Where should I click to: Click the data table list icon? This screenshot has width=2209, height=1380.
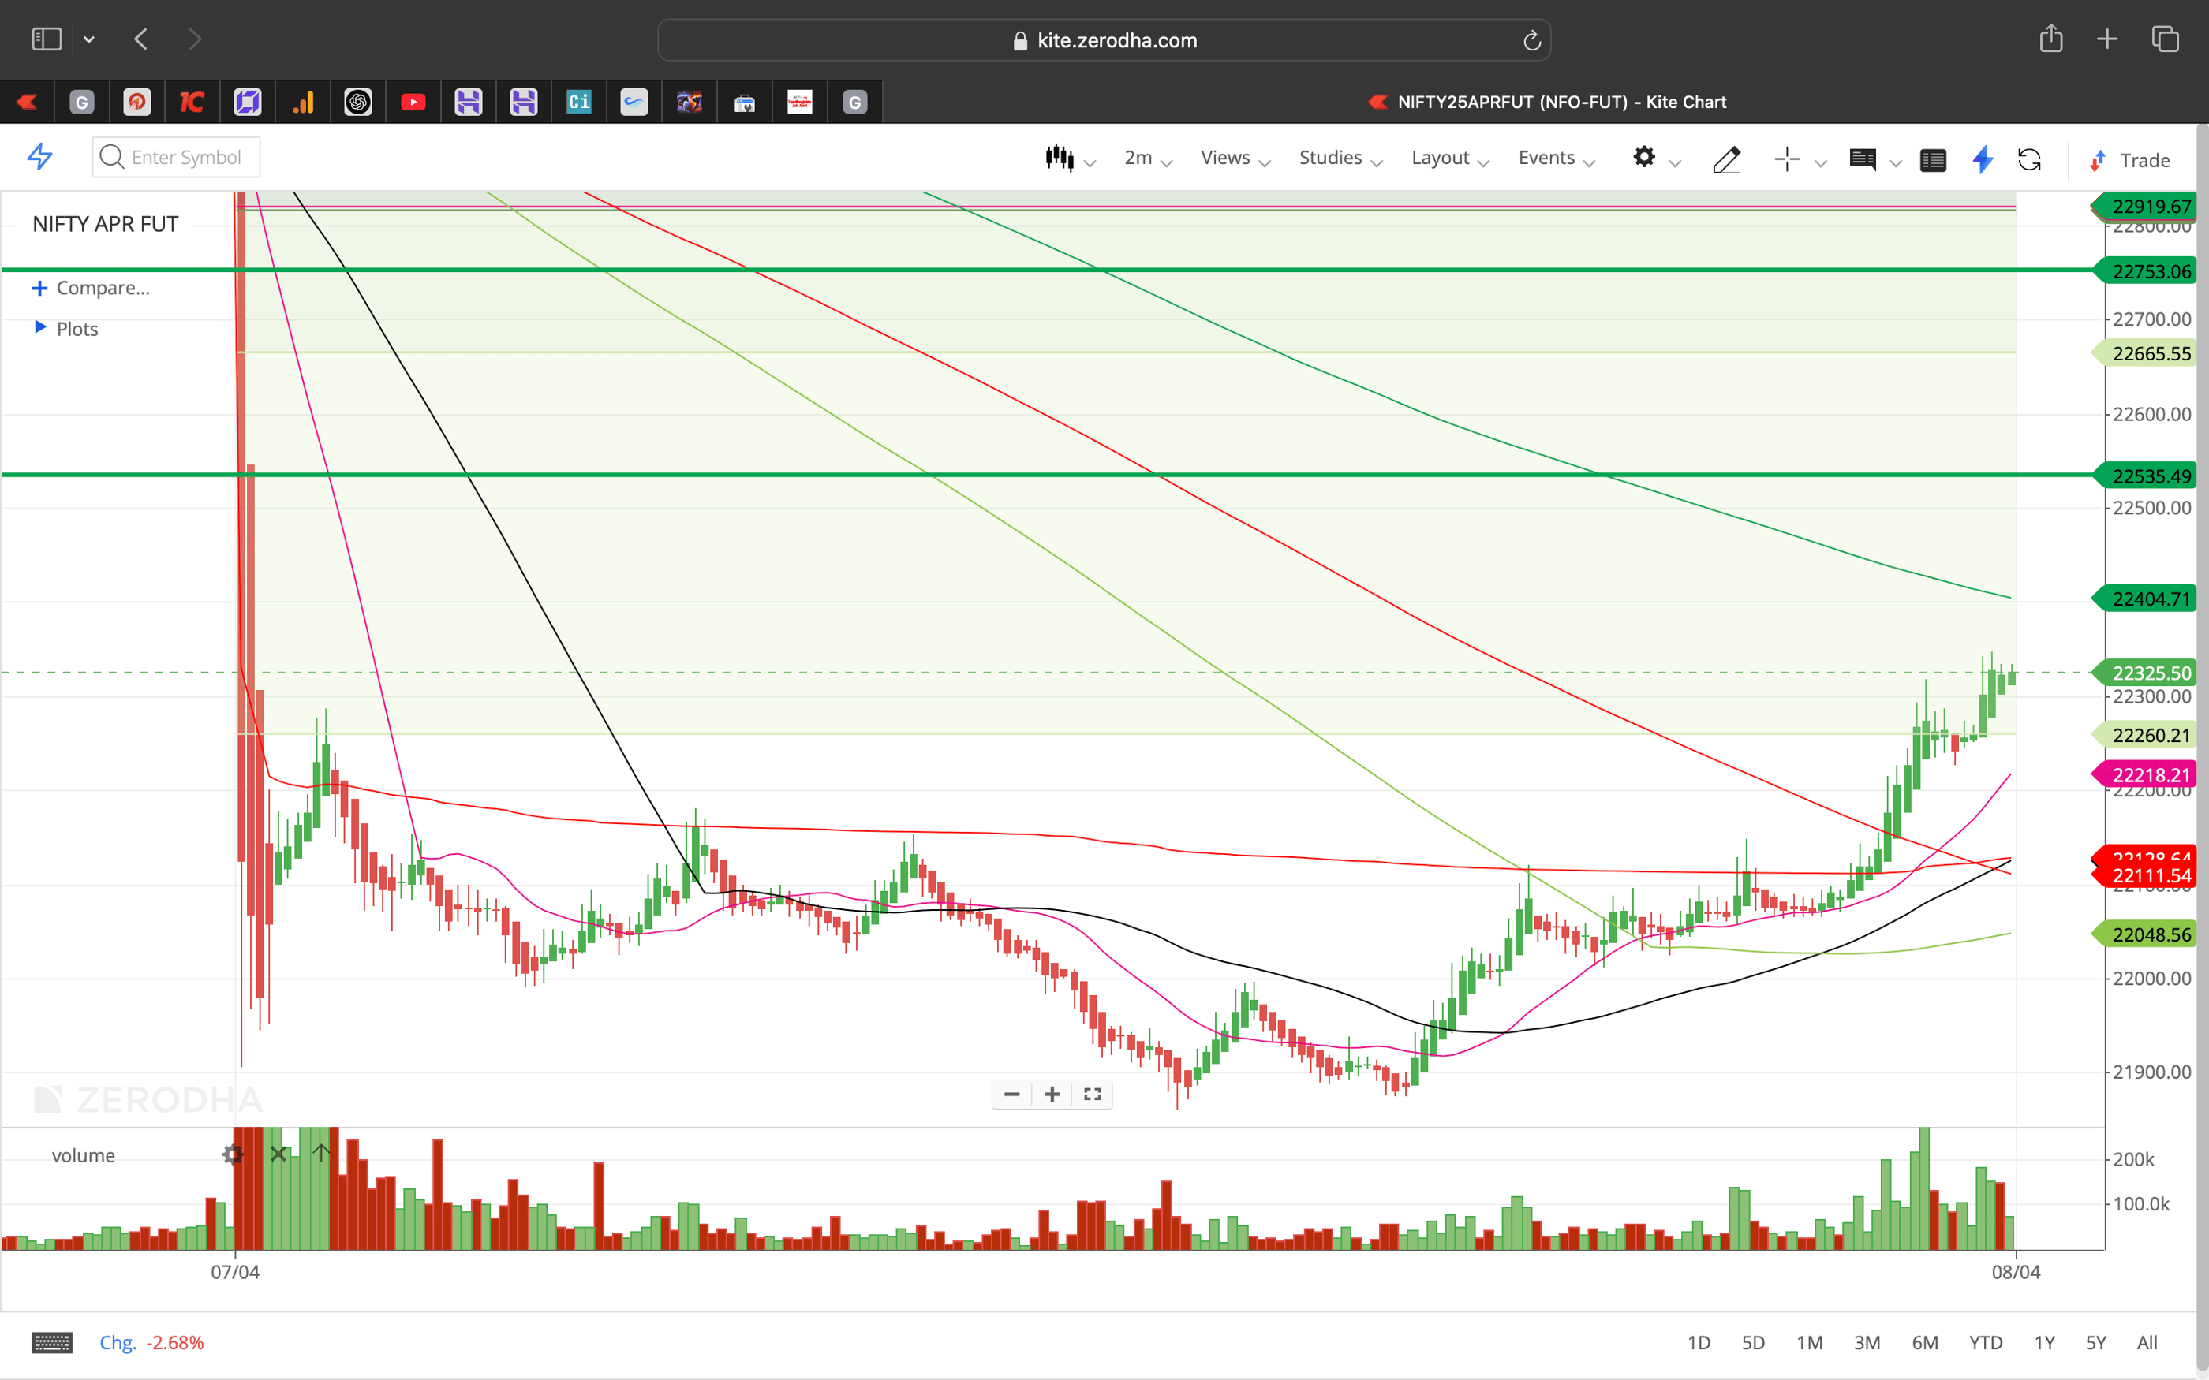(x=1932, y=161)
